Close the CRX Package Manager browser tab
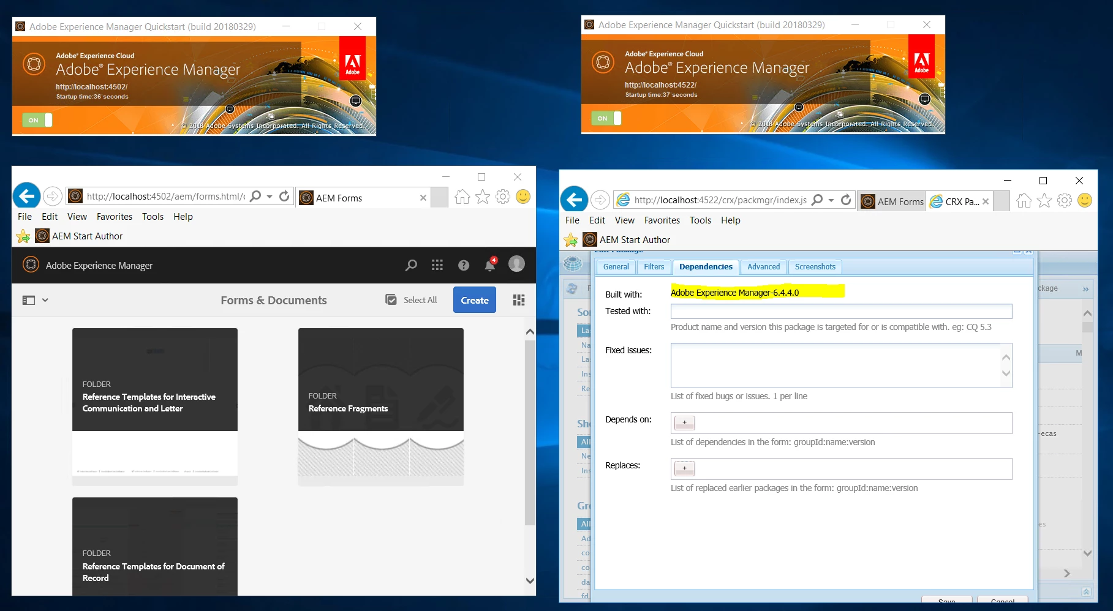This screenshot has width=1113, height=611. tap(986, 201)
